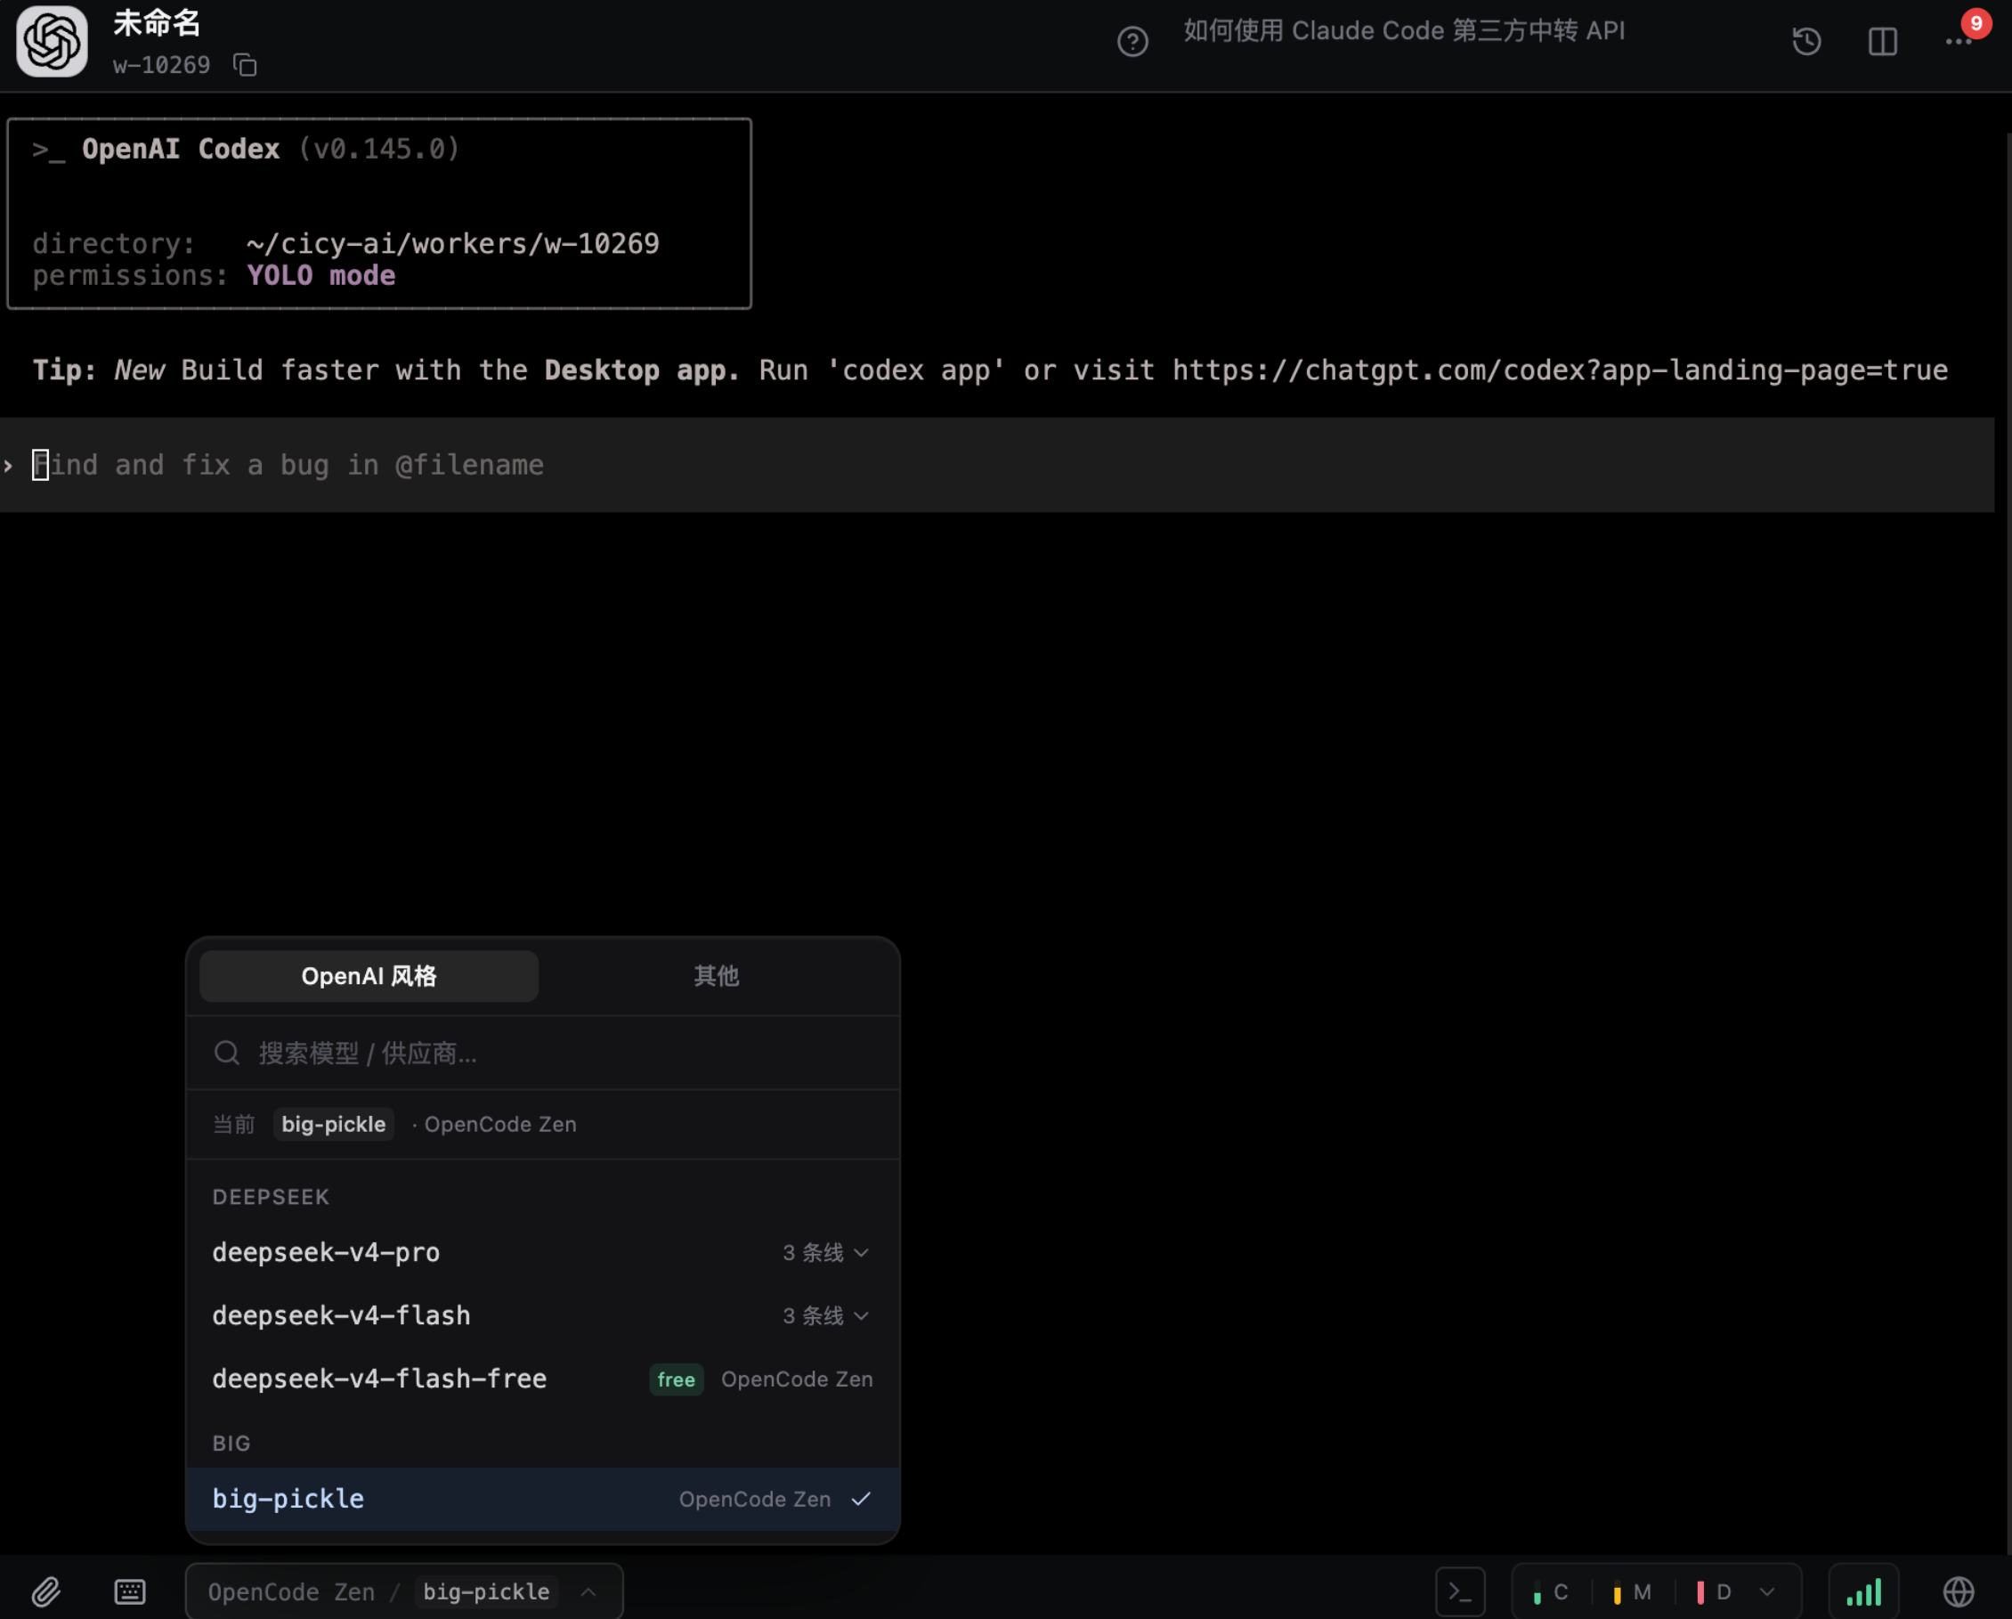Click the OpenAI Codex (v0.145.0) heading

(271, 150)
